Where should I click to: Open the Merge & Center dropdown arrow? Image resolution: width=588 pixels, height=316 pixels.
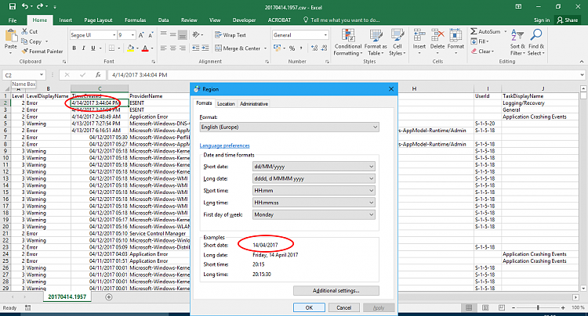click(x=265, y=48)
